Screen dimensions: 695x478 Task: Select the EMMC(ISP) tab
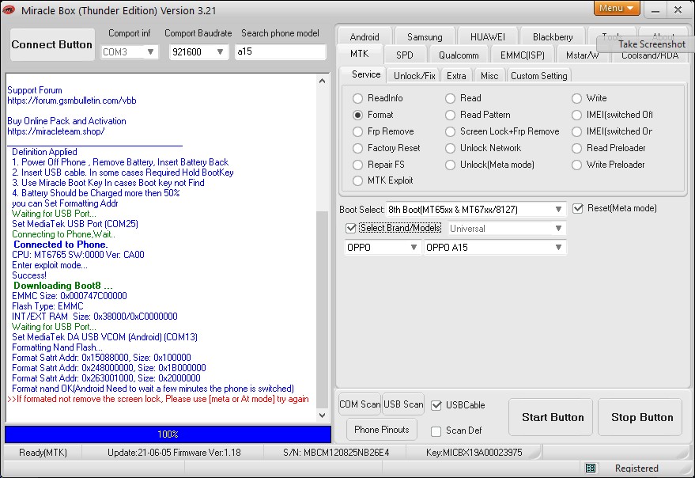click(x=522, y=55)
